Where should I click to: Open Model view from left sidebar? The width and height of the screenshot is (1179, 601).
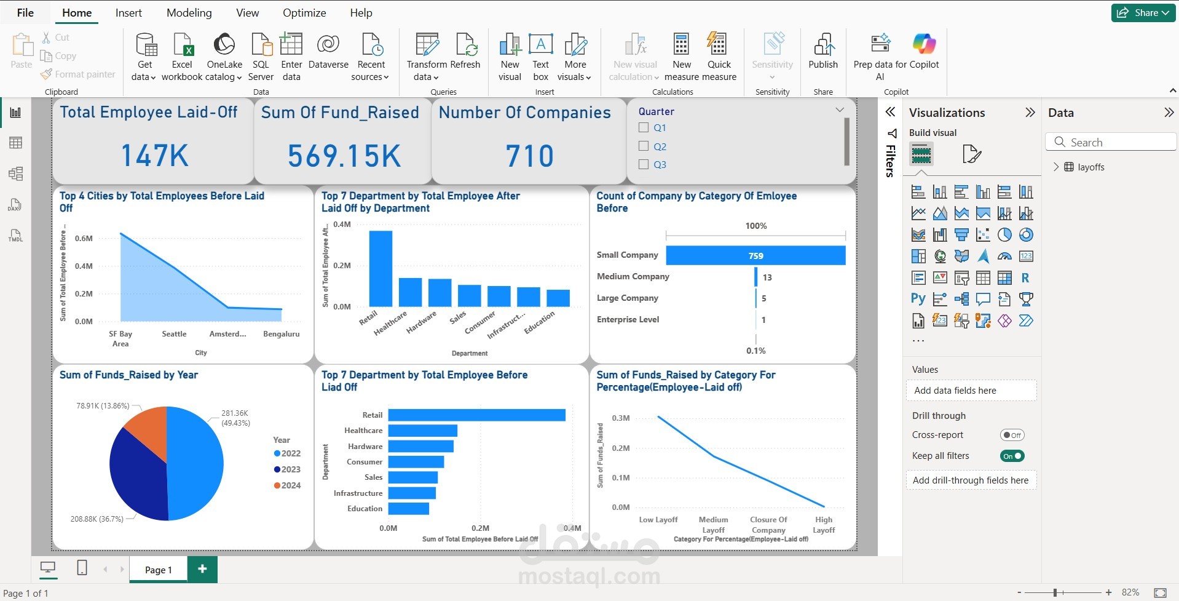click(x=15, y=173)
